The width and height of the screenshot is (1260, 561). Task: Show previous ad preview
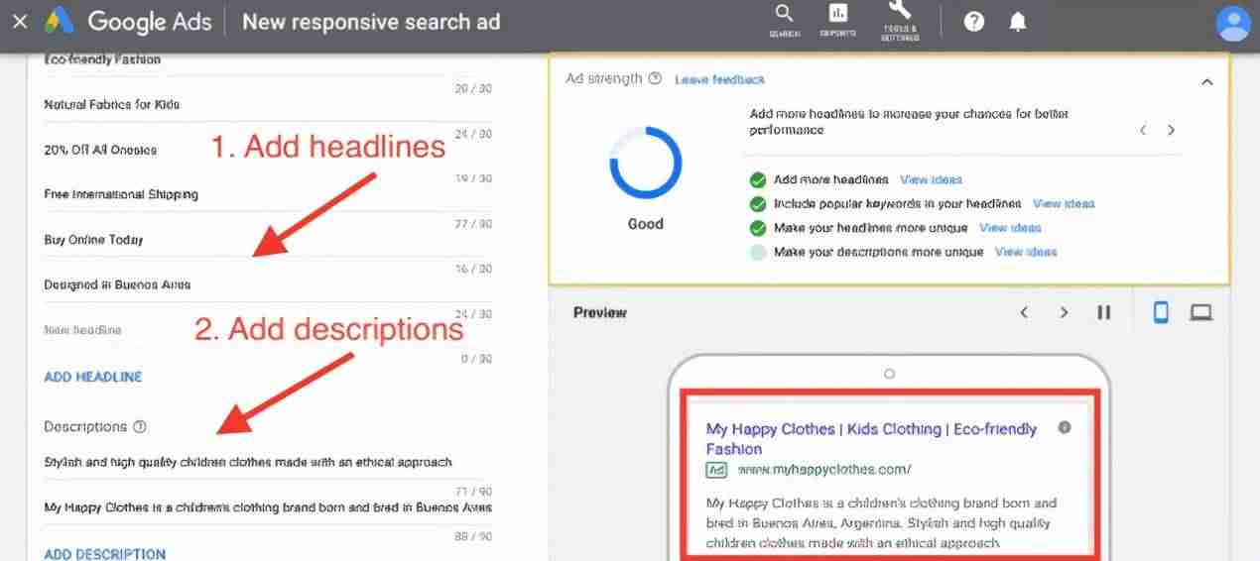click(x=1024, y=312)
